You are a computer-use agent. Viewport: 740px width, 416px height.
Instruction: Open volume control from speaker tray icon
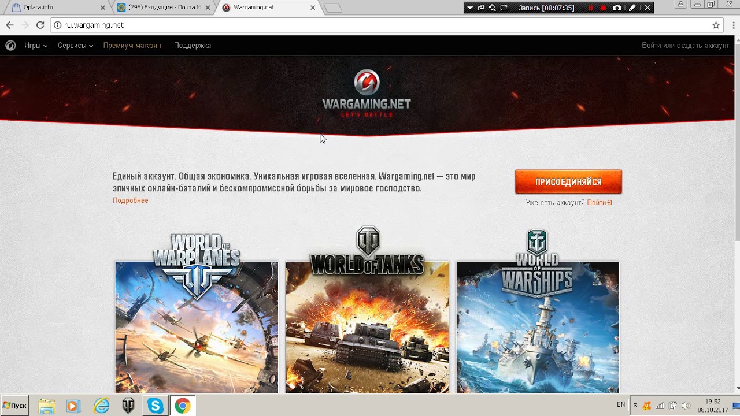686,405
